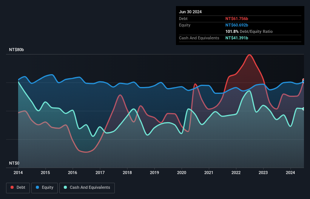Click the NT$61.756b debt value
310x199 pixels.
click(x=237, y=19)
